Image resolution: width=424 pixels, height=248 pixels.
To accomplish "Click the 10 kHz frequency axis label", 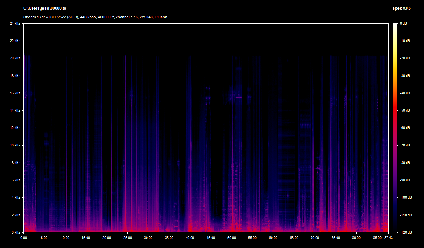I will click(x=15, y=145).
